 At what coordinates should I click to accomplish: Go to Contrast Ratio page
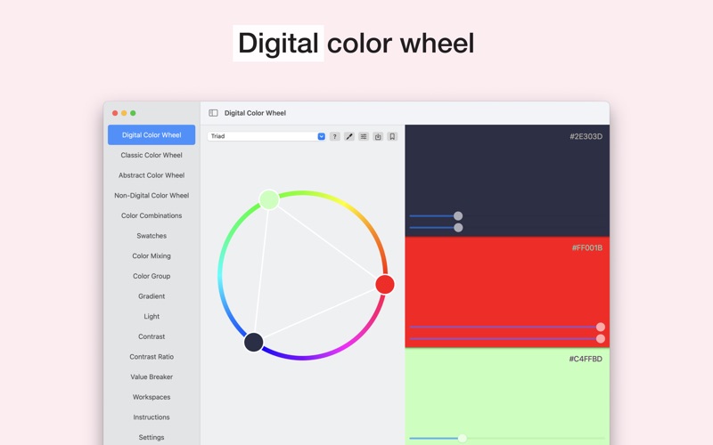[x=152, y=357]
